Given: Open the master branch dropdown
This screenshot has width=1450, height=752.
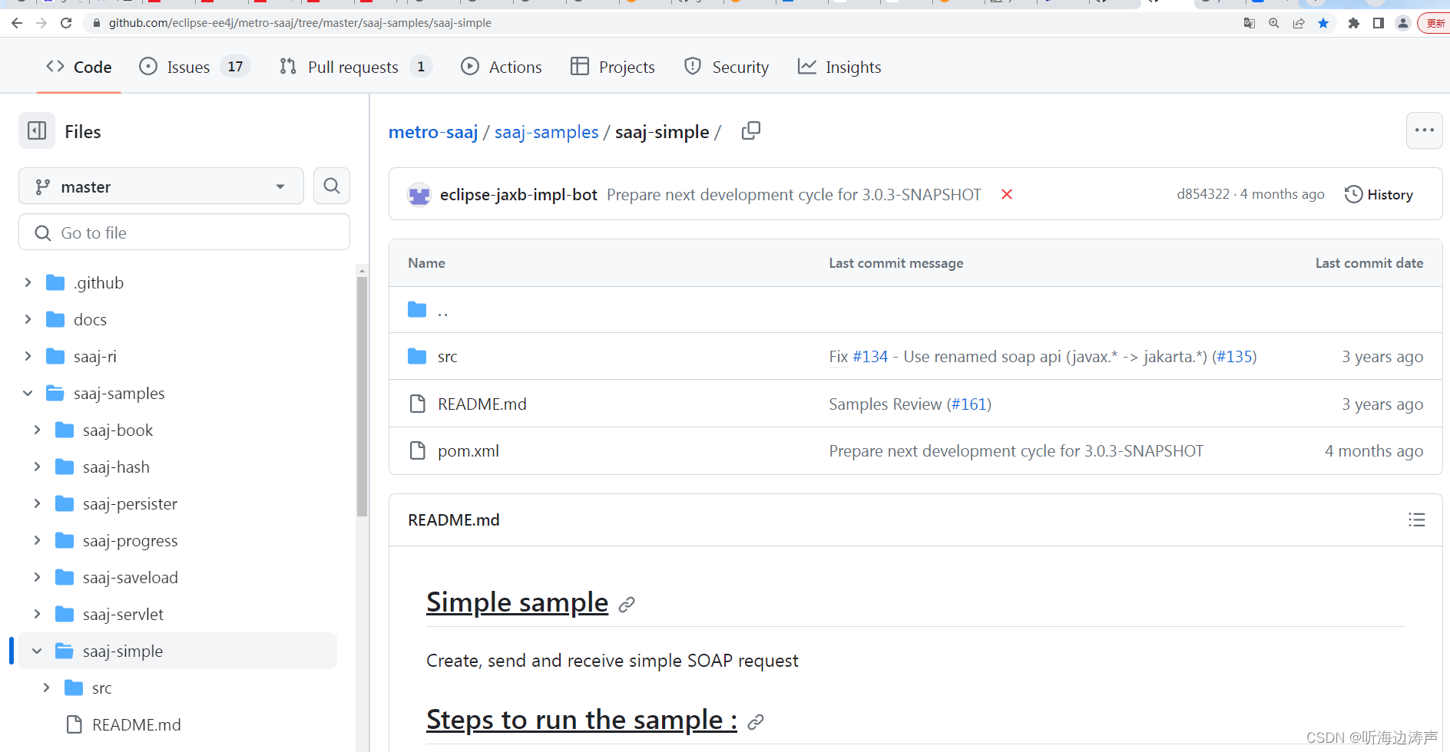Looking at the screenshot, I should pyautogui.click(x=161, y=186).
